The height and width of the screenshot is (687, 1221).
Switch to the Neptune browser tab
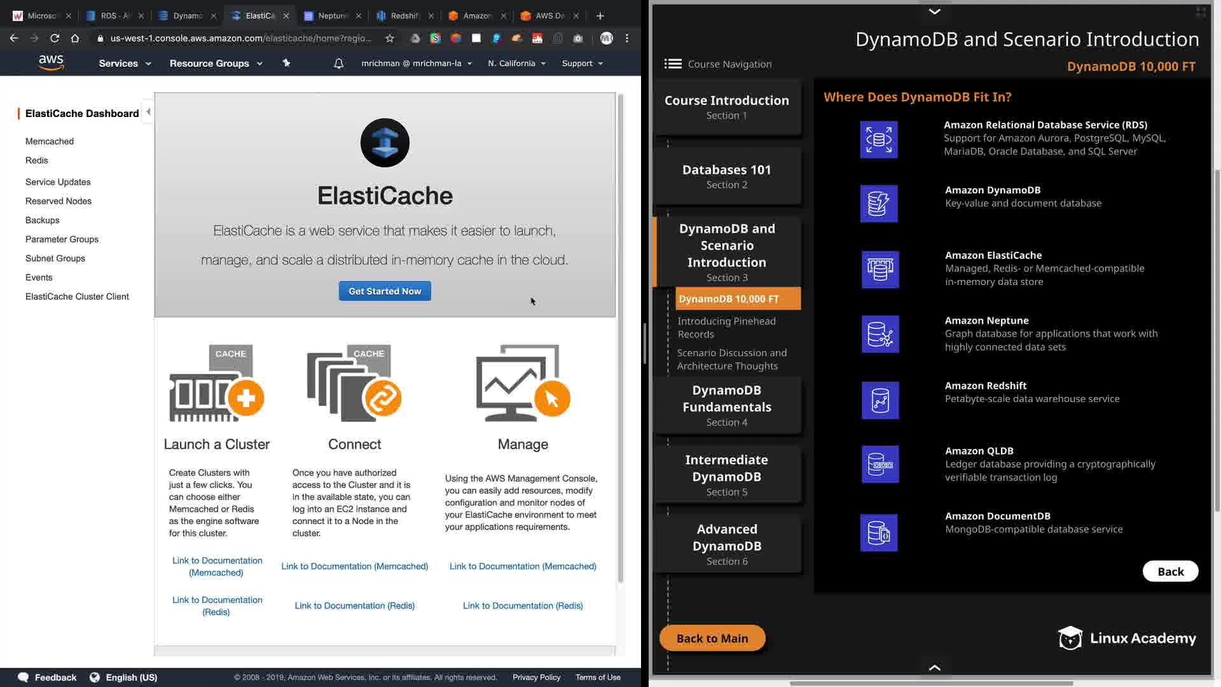332,15
